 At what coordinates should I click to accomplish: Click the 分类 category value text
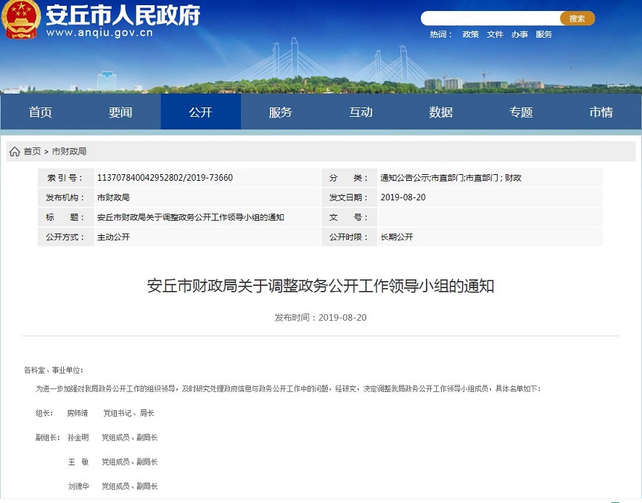(x=450, y=178)
